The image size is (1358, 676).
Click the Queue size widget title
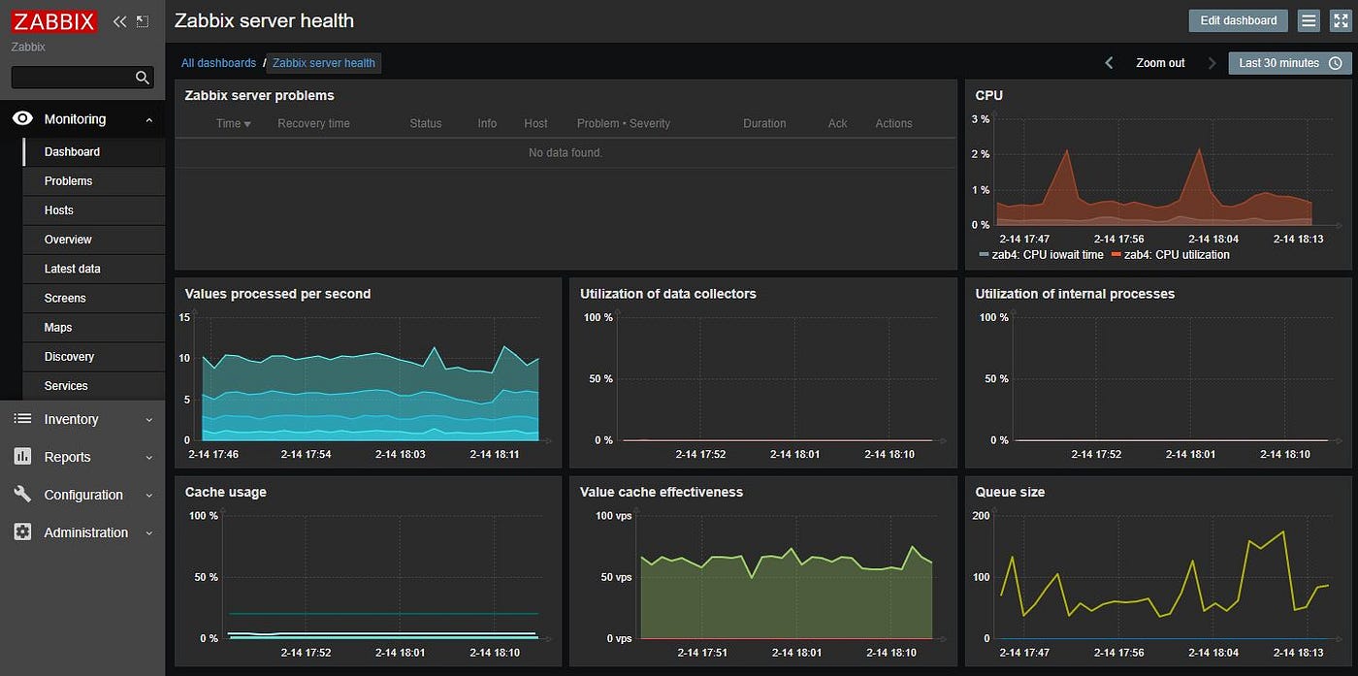[1010, 492]
